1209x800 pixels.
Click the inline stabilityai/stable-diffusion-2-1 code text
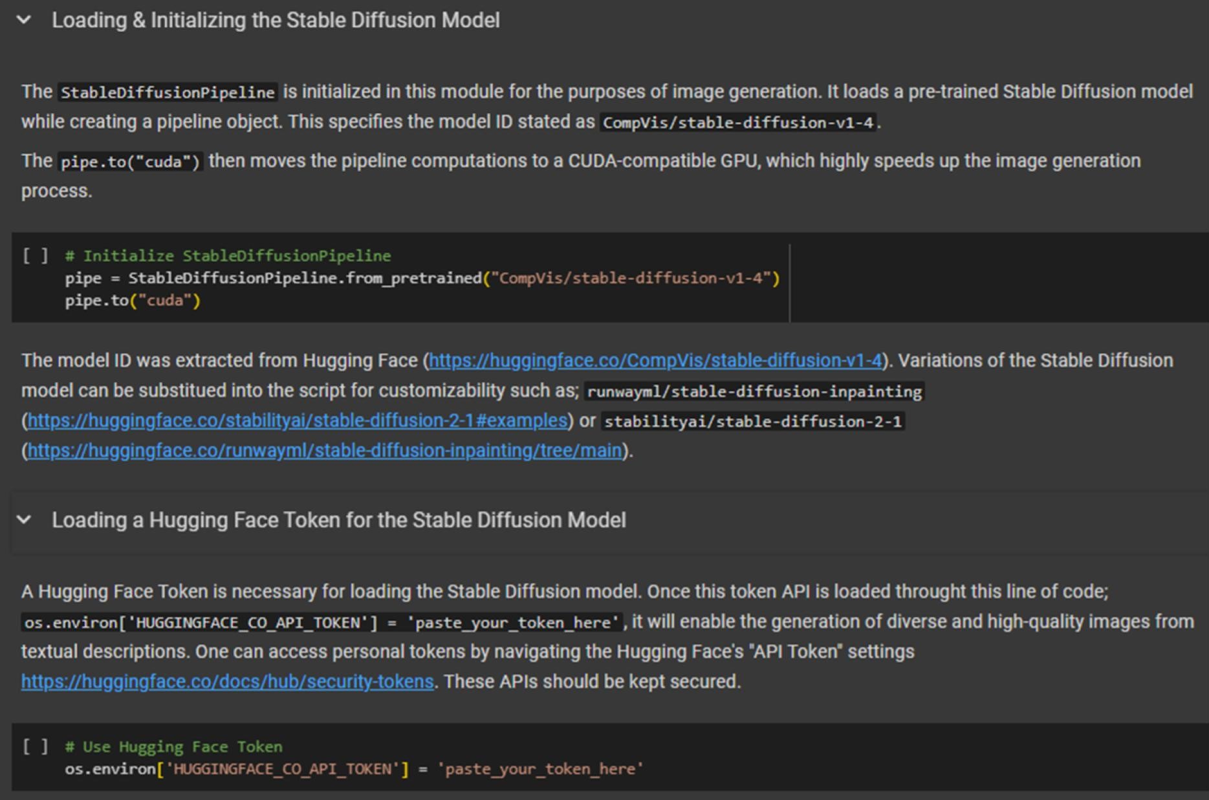tap(753, 422)
